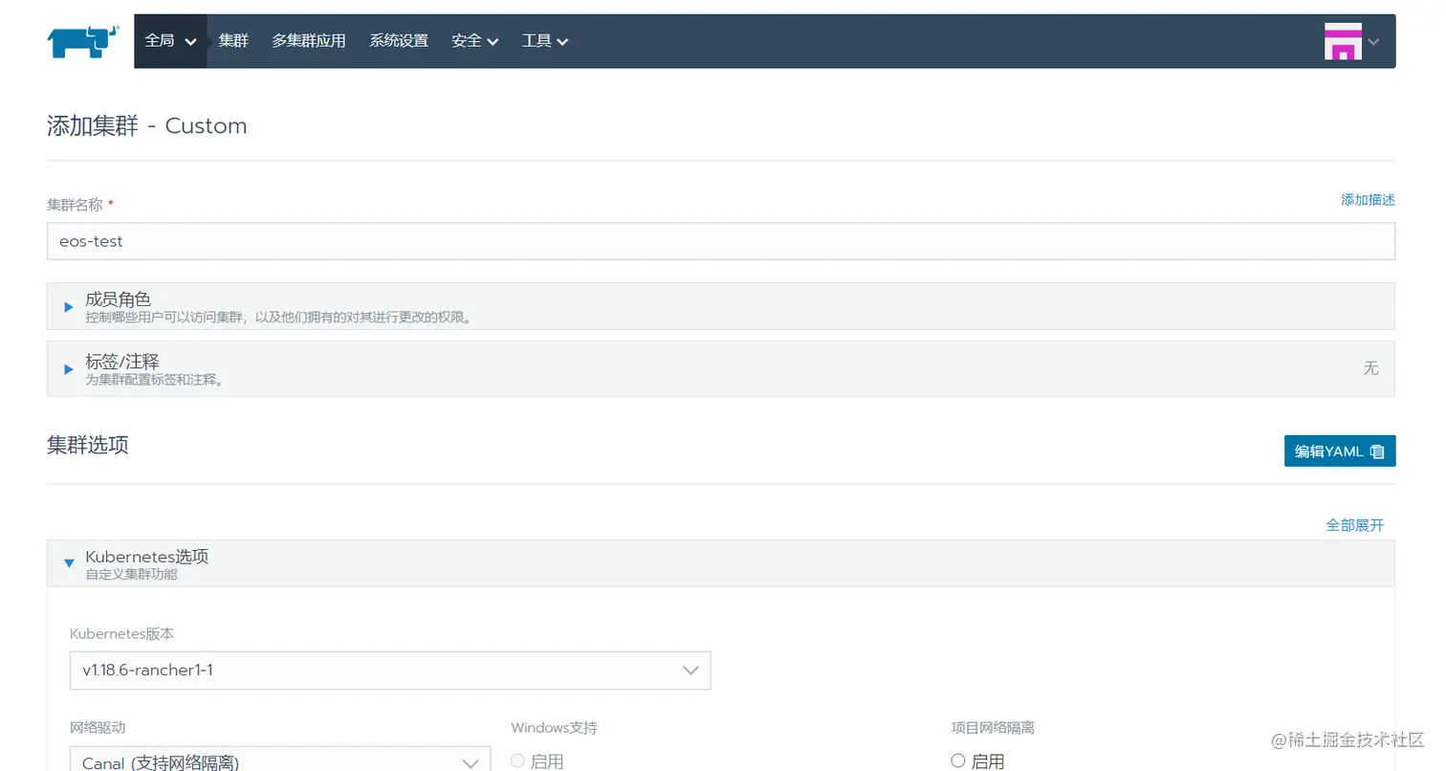Click the 添加集群 - Custom heading
Screen dimensions: 1446x771
pos(147,125)
